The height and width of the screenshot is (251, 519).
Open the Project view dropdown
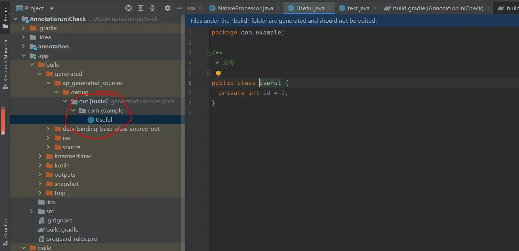pos(51,8)
